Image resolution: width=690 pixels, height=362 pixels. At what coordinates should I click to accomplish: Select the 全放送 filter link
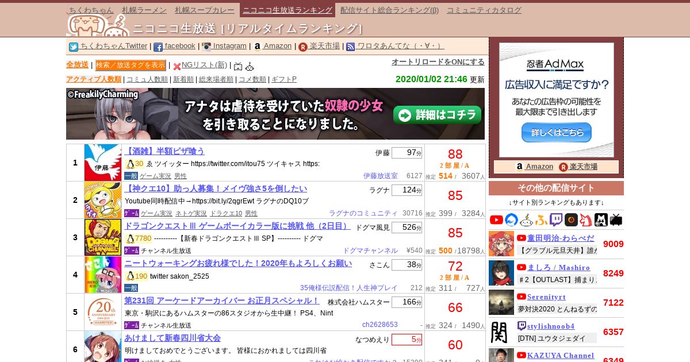tap(77, 65)
